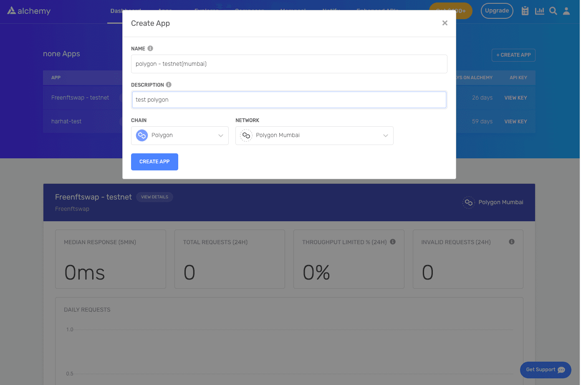
Task: Open the Chain dropdown showing Polygon
Action: click(x=180, y=135)
